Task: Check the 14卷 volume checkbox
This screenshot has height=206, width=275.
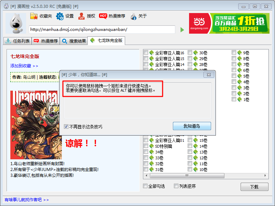Action: click(x=190, y=146)
